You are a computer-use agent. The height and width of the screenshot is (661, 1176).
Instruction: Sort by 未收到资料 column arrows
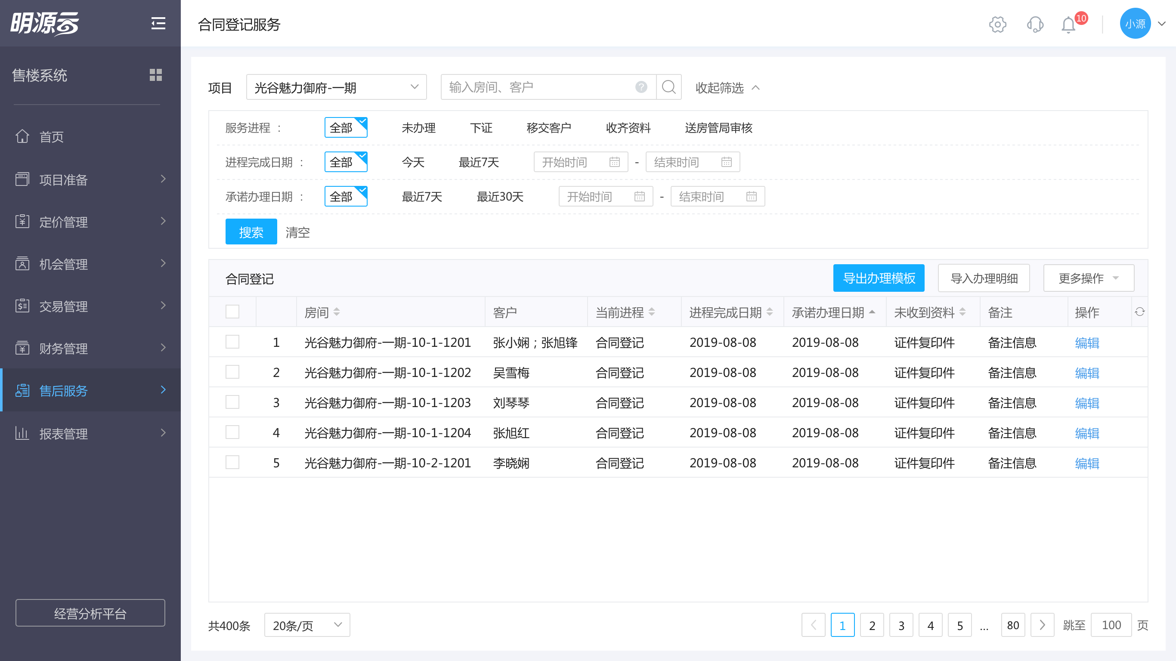962,312
